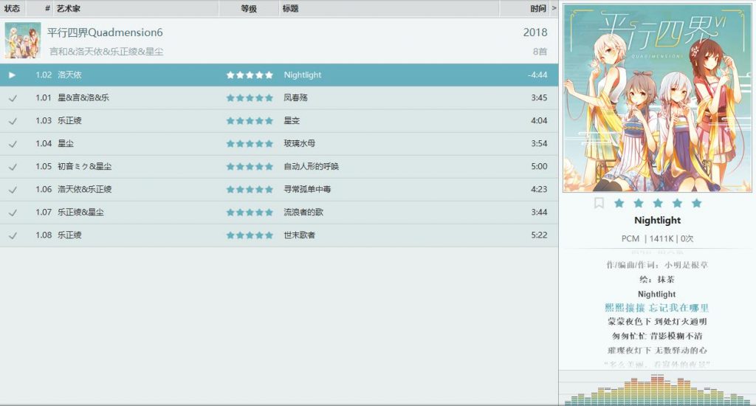Click the checkmark icon on track 1.04
The image size is (756, 406).
coord(13,144)
